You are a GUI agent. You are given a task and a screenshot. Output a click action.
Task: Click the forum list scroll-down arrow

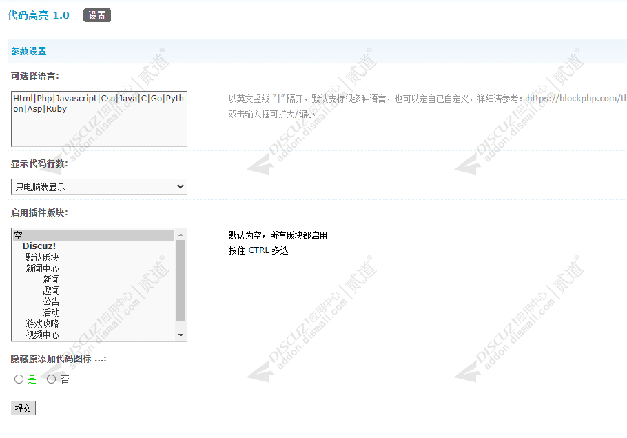[x=181, y=335]
